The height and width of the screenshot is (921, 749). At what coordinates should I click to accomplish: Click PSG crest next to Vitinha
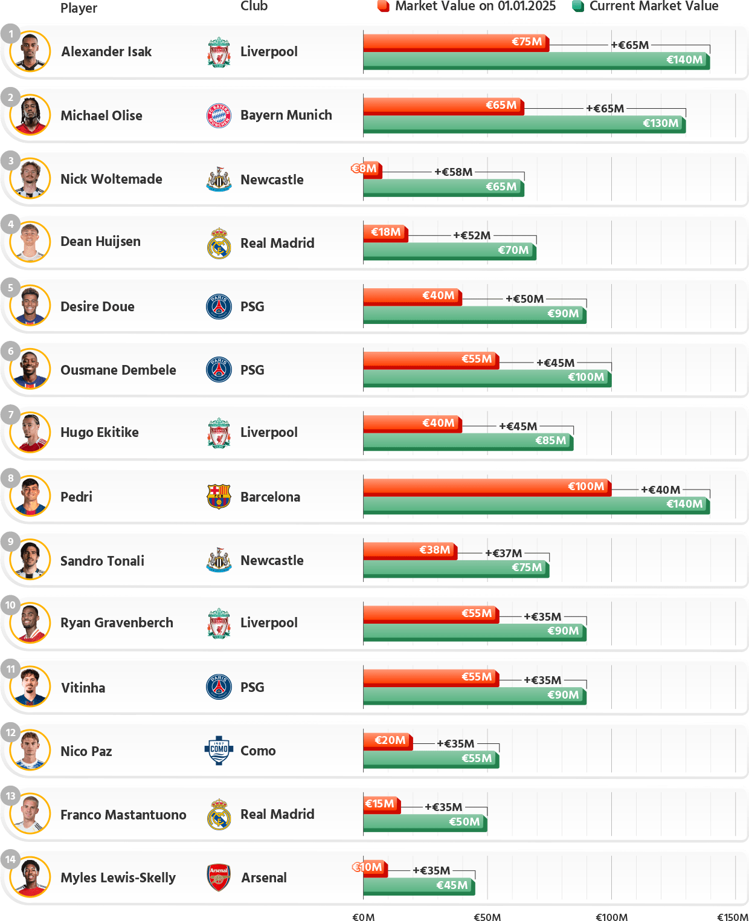coord(219,687)
